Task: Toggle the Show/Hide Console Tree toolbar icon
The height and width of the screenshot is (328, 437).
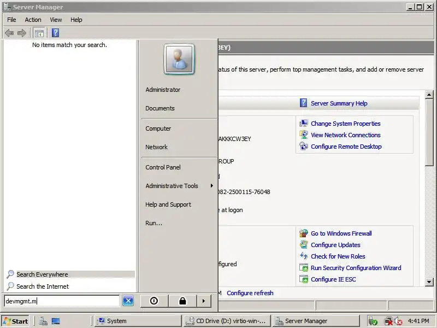Action: (x=39, y=33)
